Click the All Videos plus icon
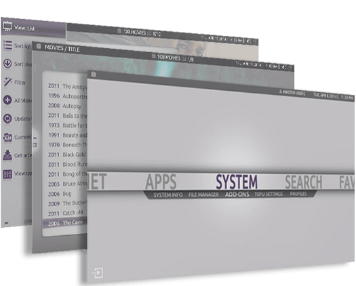The height and width of the screenshot is (286, 356). point(7,100)
